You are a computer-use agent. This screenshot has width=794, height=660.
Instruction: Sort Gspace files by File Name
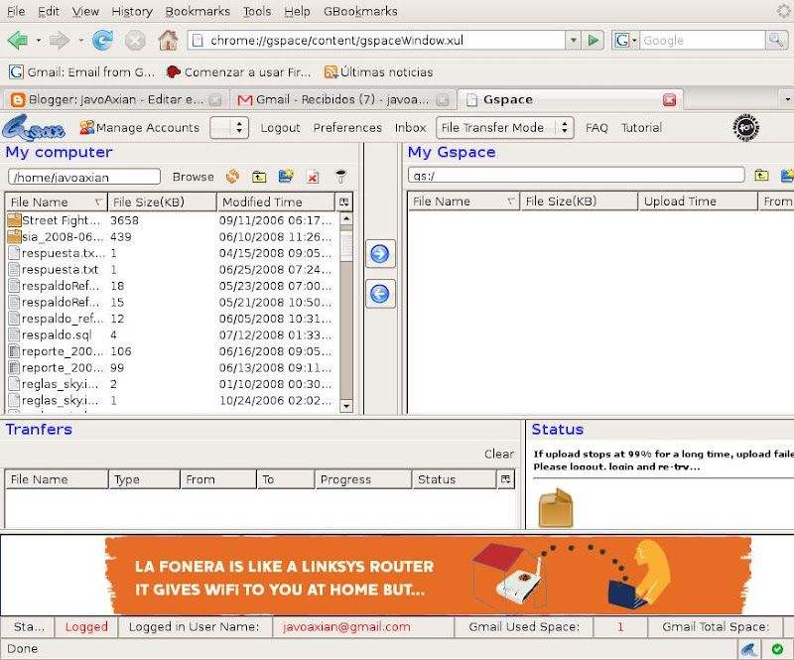pos(463,201)
